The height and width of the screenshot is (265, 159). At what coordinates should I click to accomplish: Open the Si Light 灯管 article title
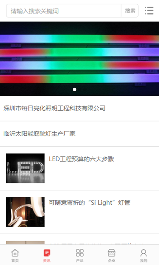point(89,203)
